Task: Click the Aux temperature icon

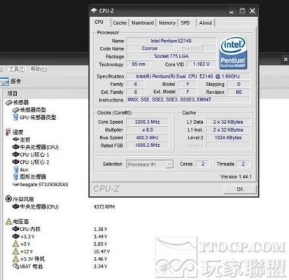Action: coord(16,169)
